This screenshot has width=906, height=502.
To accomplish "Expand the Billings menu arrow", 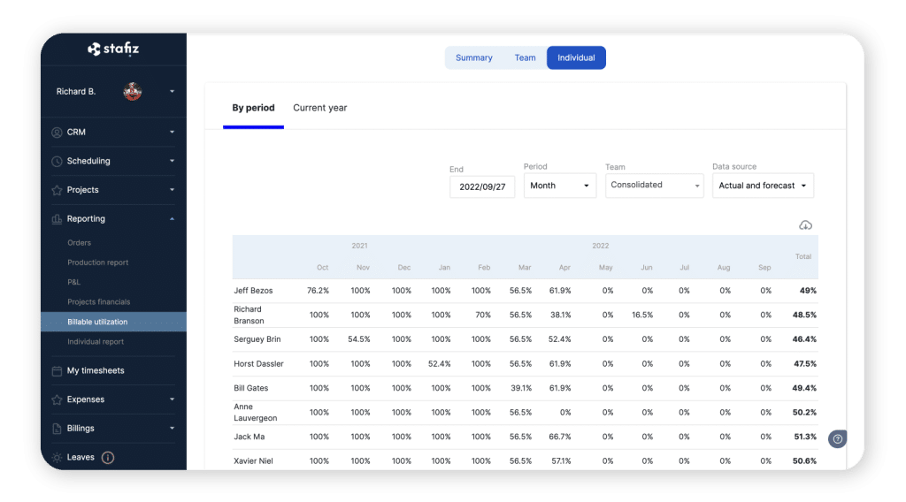I will [x=172, y=428].
